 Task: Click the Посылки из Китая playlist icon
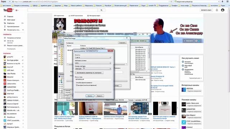pyautogui.click(x=5, y=38)
